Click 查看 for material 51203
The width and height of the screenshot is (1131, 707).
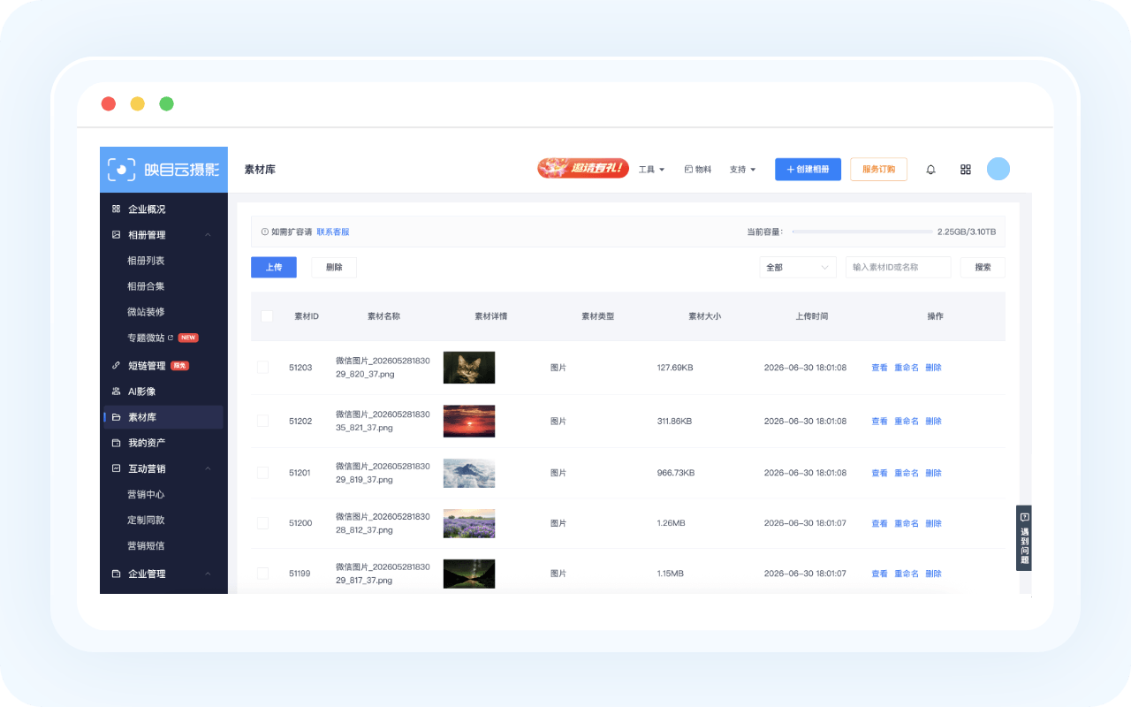click(x=879, y=368)
